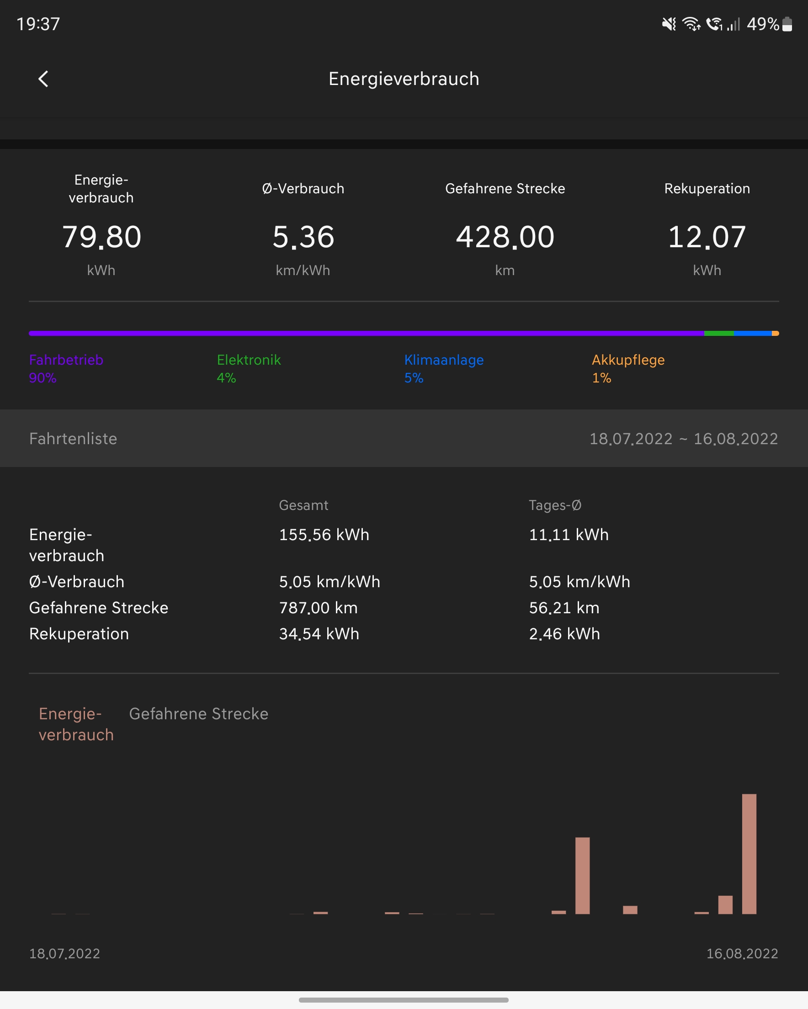Tap the home gesture bar at bottom
The height and width of the screenshot is (1009, 808).
404,1000
